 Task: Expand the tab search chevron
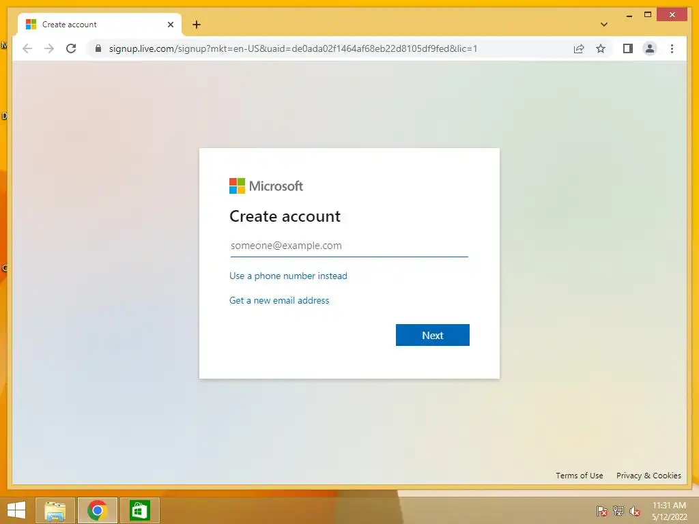pyautogui.click(x=604, y=25)
